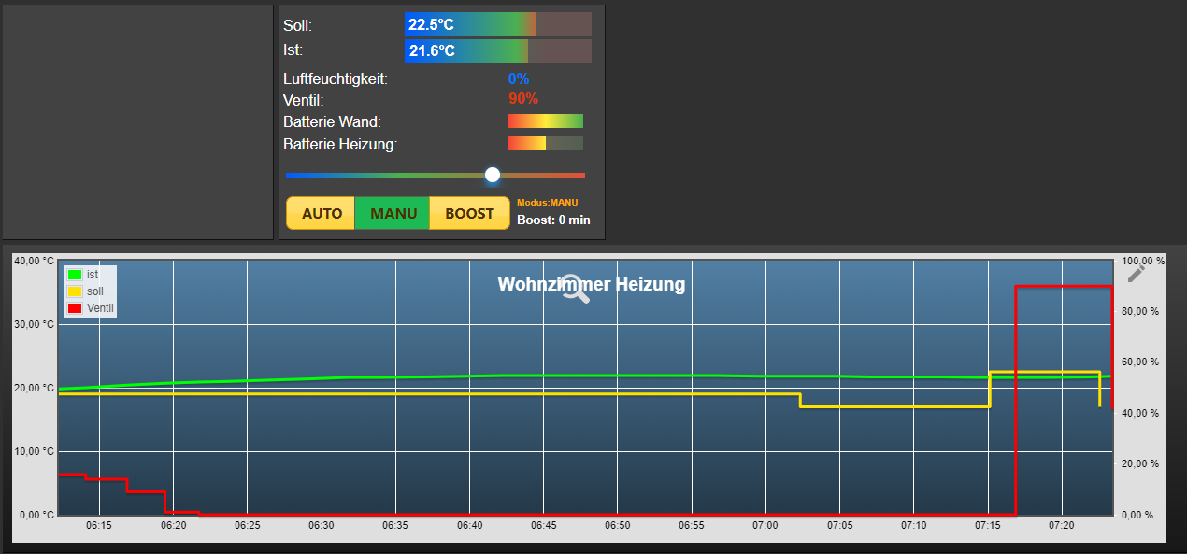Image resolution: width=1187 pixels, height=554 pixels.
Task: Select MANU heating mode
Action: (393, 213)
